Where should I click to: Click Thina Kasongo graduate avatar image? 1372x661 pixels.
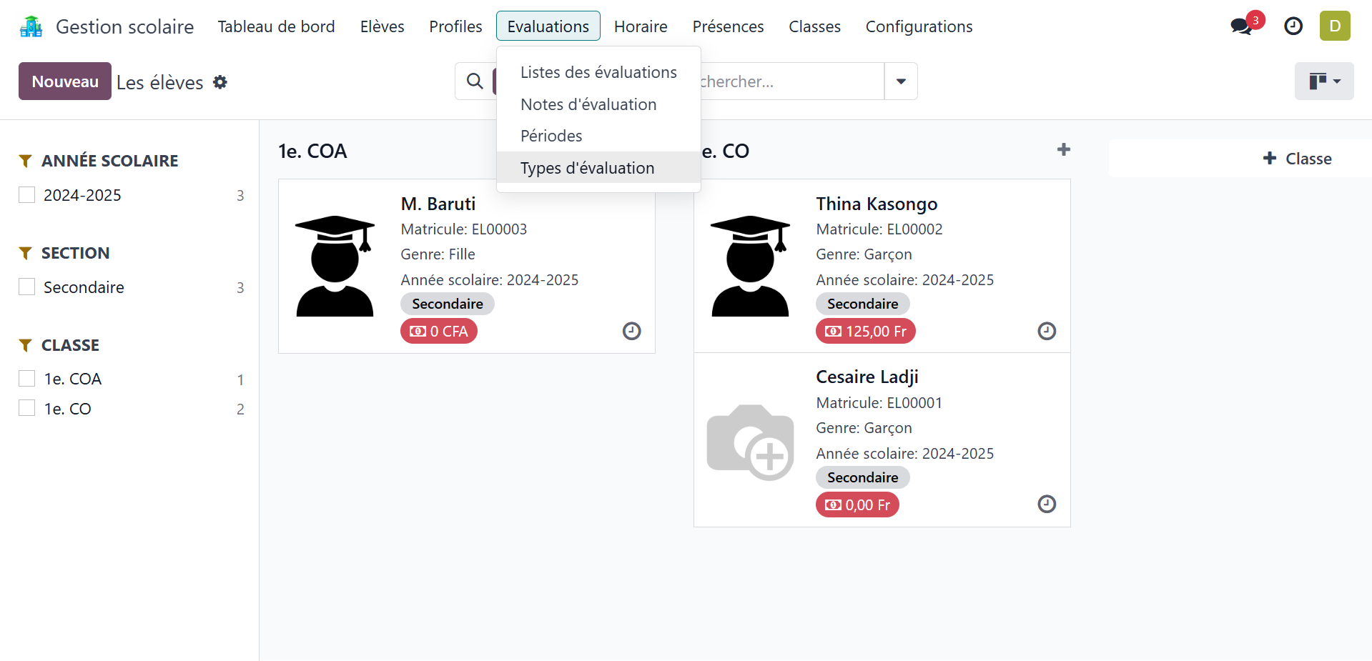point(751,266)
